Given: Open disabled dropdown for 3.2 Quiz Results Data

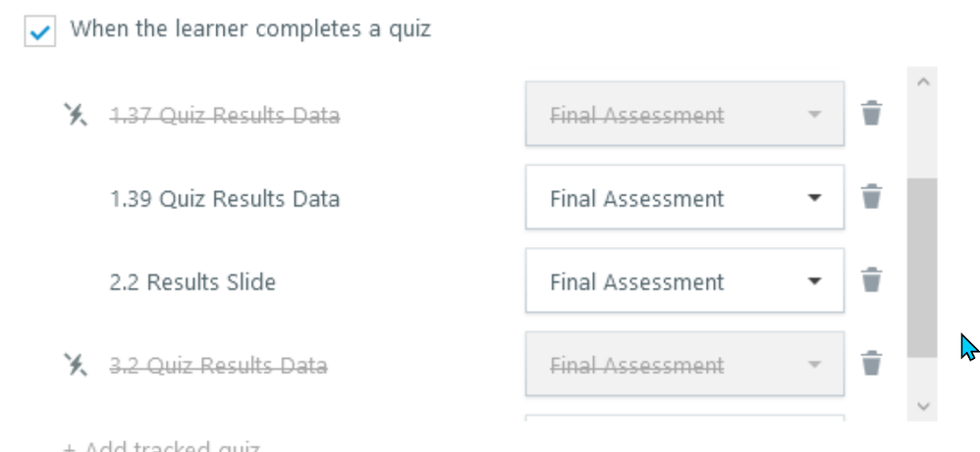Looking at the screenshot, I should [684, 365].
